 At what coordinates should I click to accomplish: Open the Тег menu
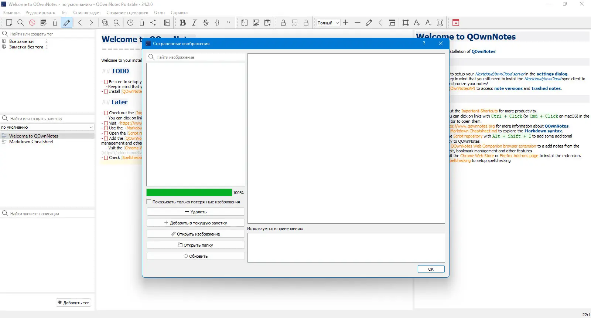click(x=64, y=13)
